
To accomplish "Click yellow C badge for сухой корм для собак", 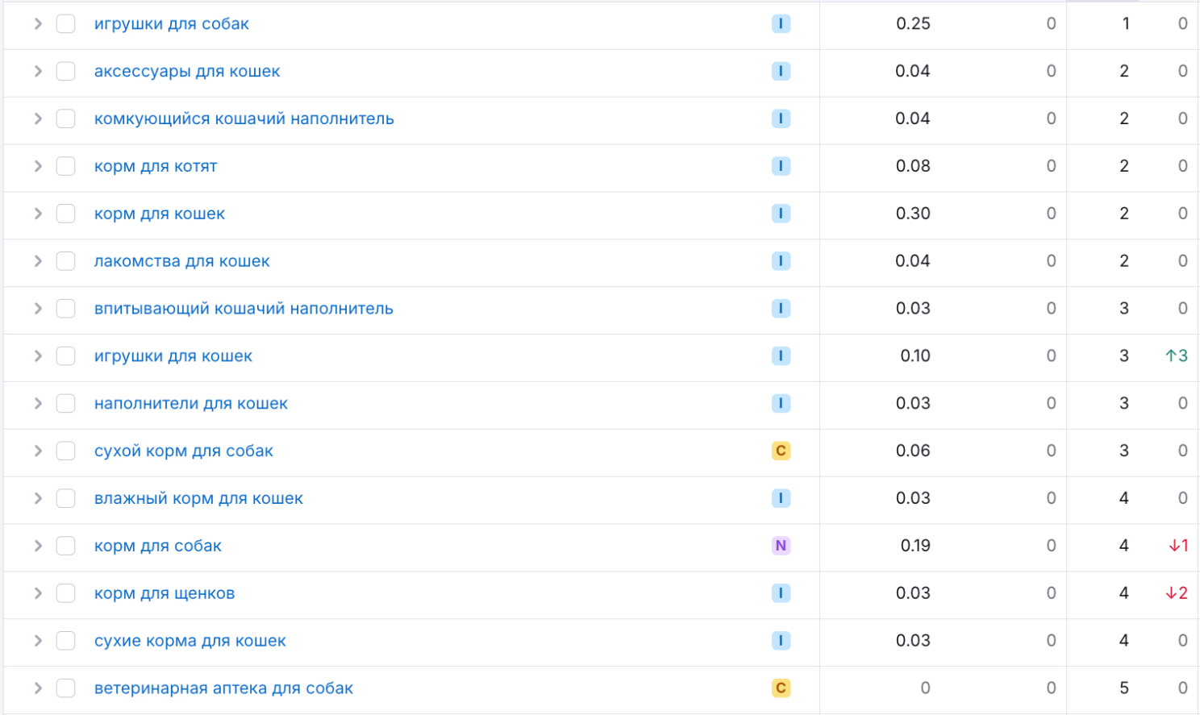I will pyautogui.click(x=781, y=451).
